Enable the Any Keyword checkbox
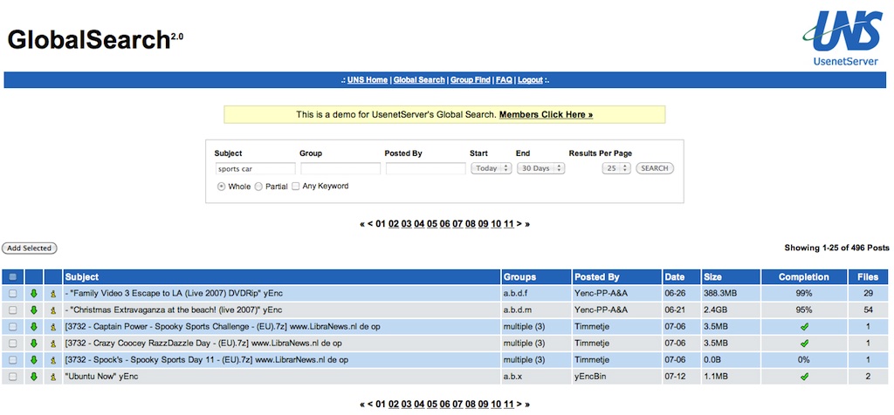 295,187
